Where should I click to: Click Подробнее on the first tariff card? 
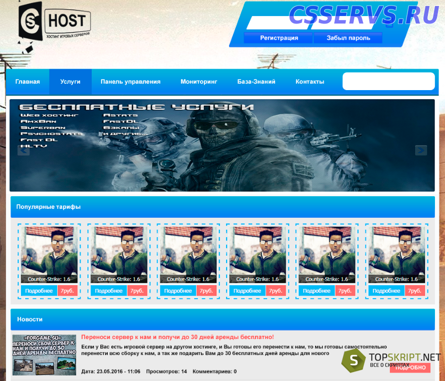pyautogui.click(x=39, y=291)
